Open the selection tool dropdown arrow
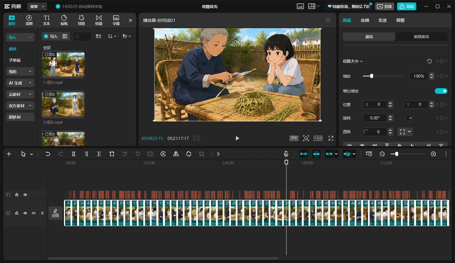Image resolution: width=455 pixels, height=263 pixels. point(32,154)
